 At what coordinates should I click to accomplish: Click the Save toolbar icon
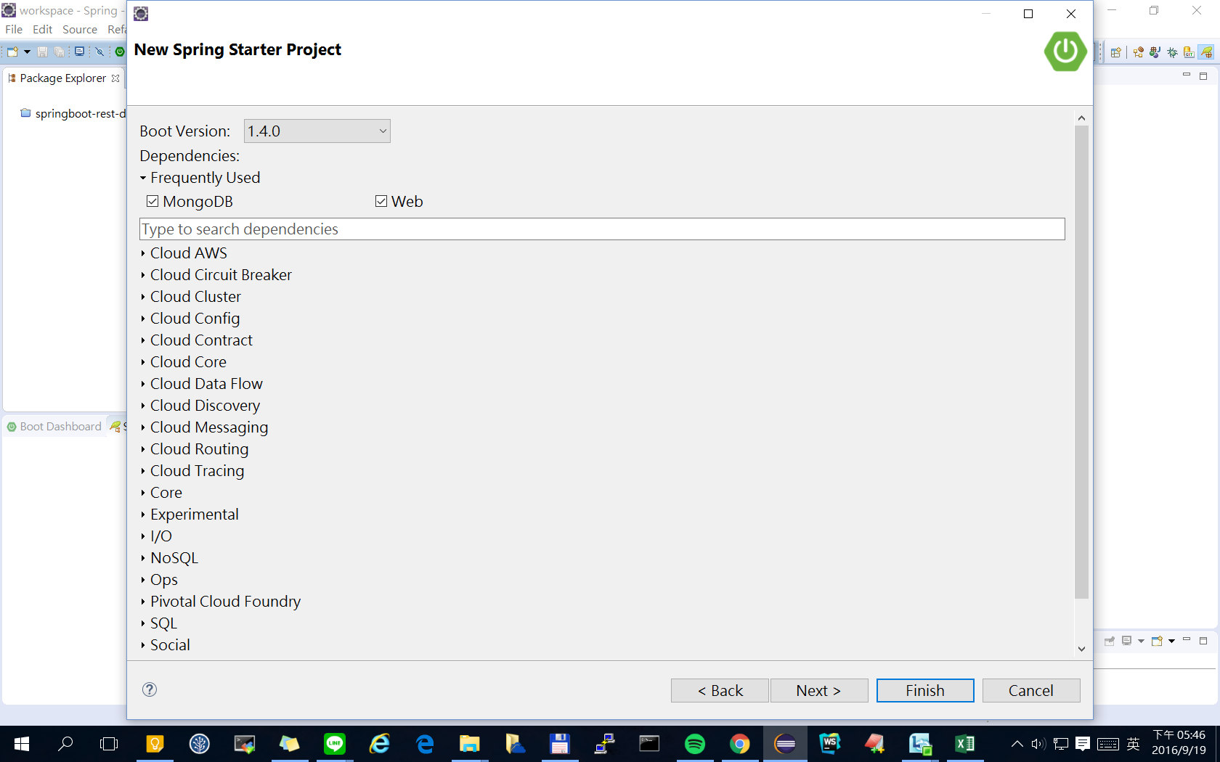coord(42,52)
